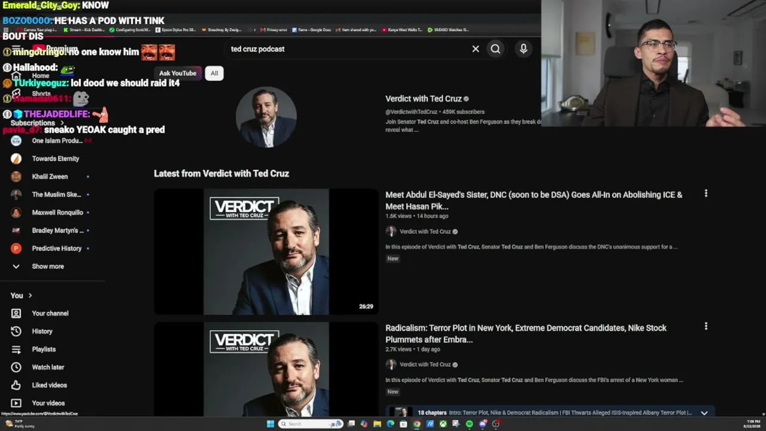
Task: Start voice search with microphone icon
Action: click(524, 49)
